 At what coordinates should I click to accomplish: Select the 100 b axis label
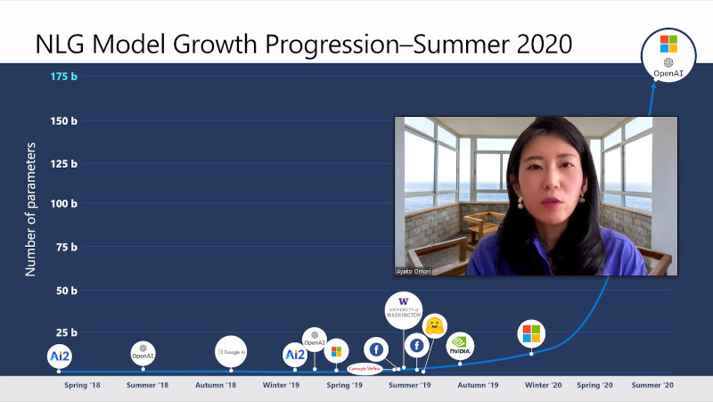(x=63, y=203)
